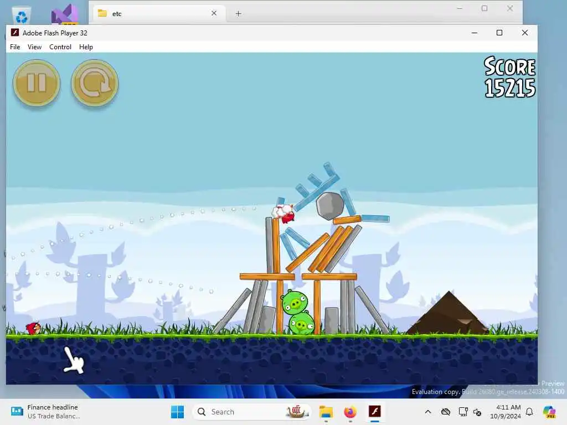Click the display connection tray icon
The image size is (567, 425).
click(463, 412)
